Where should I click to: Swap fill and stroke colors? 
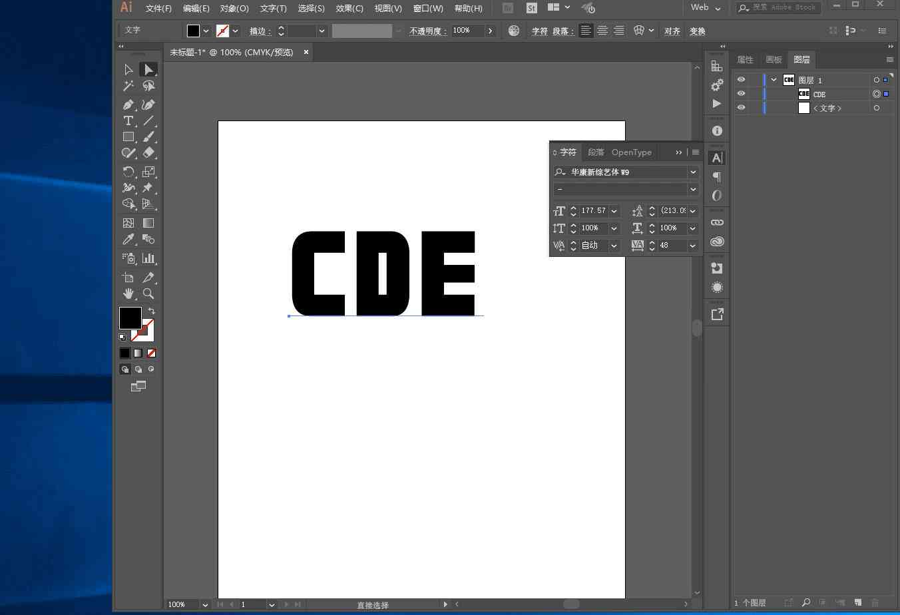(151, 311)
